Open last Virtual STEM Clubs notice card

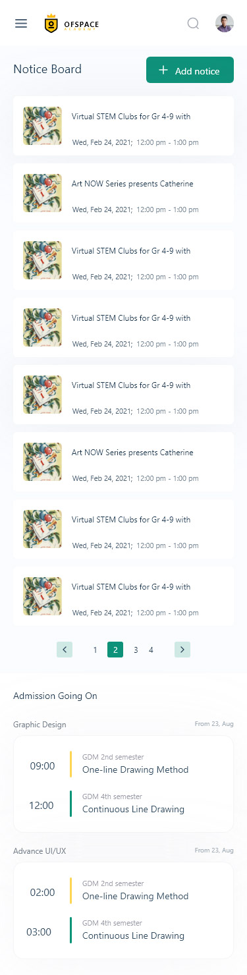coord(123,596)
